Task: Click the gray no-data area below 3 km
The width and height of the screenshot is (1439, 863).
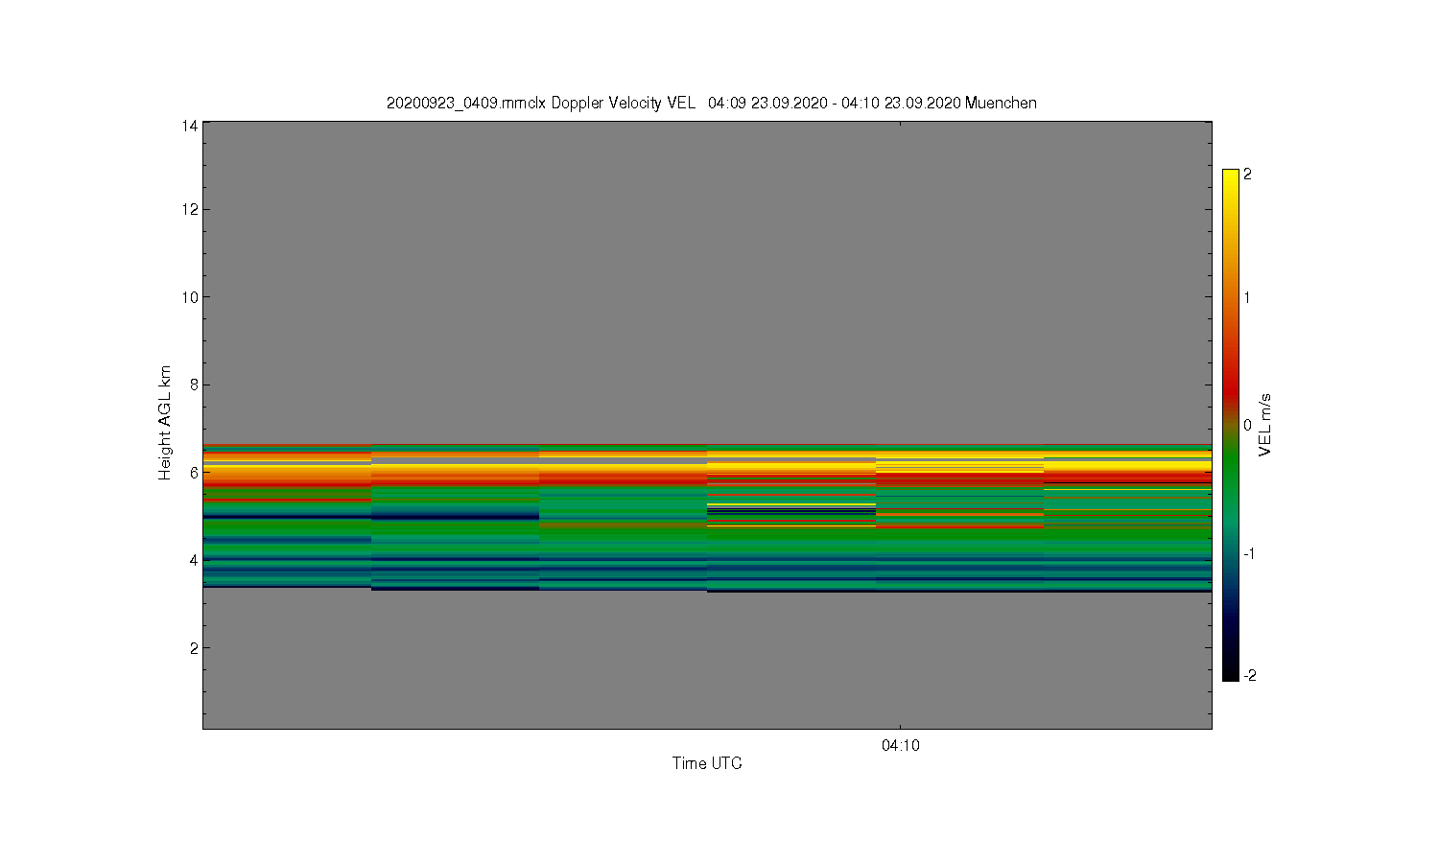Action: tap(707, 662)
